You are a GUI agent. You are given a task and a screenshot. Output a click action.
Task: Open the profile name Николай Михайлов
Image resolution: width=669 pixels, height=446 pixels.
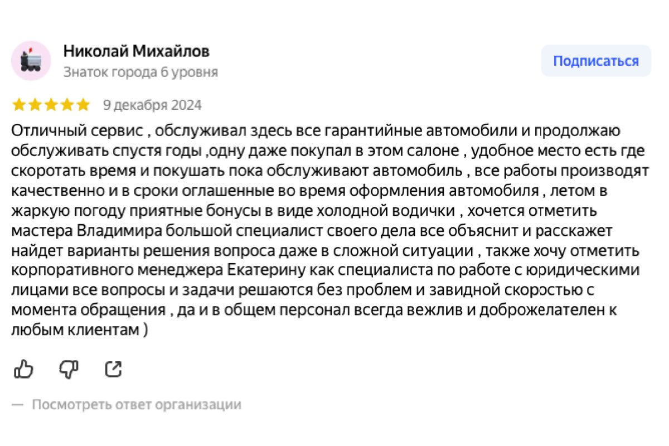pyautogui.click(x=137, y=51)
